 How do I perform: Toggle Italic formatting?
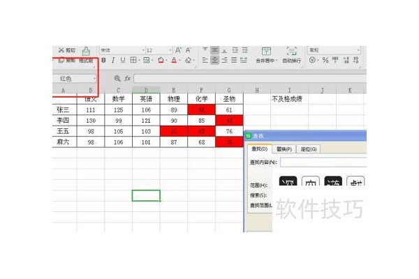tap(113, 61)
